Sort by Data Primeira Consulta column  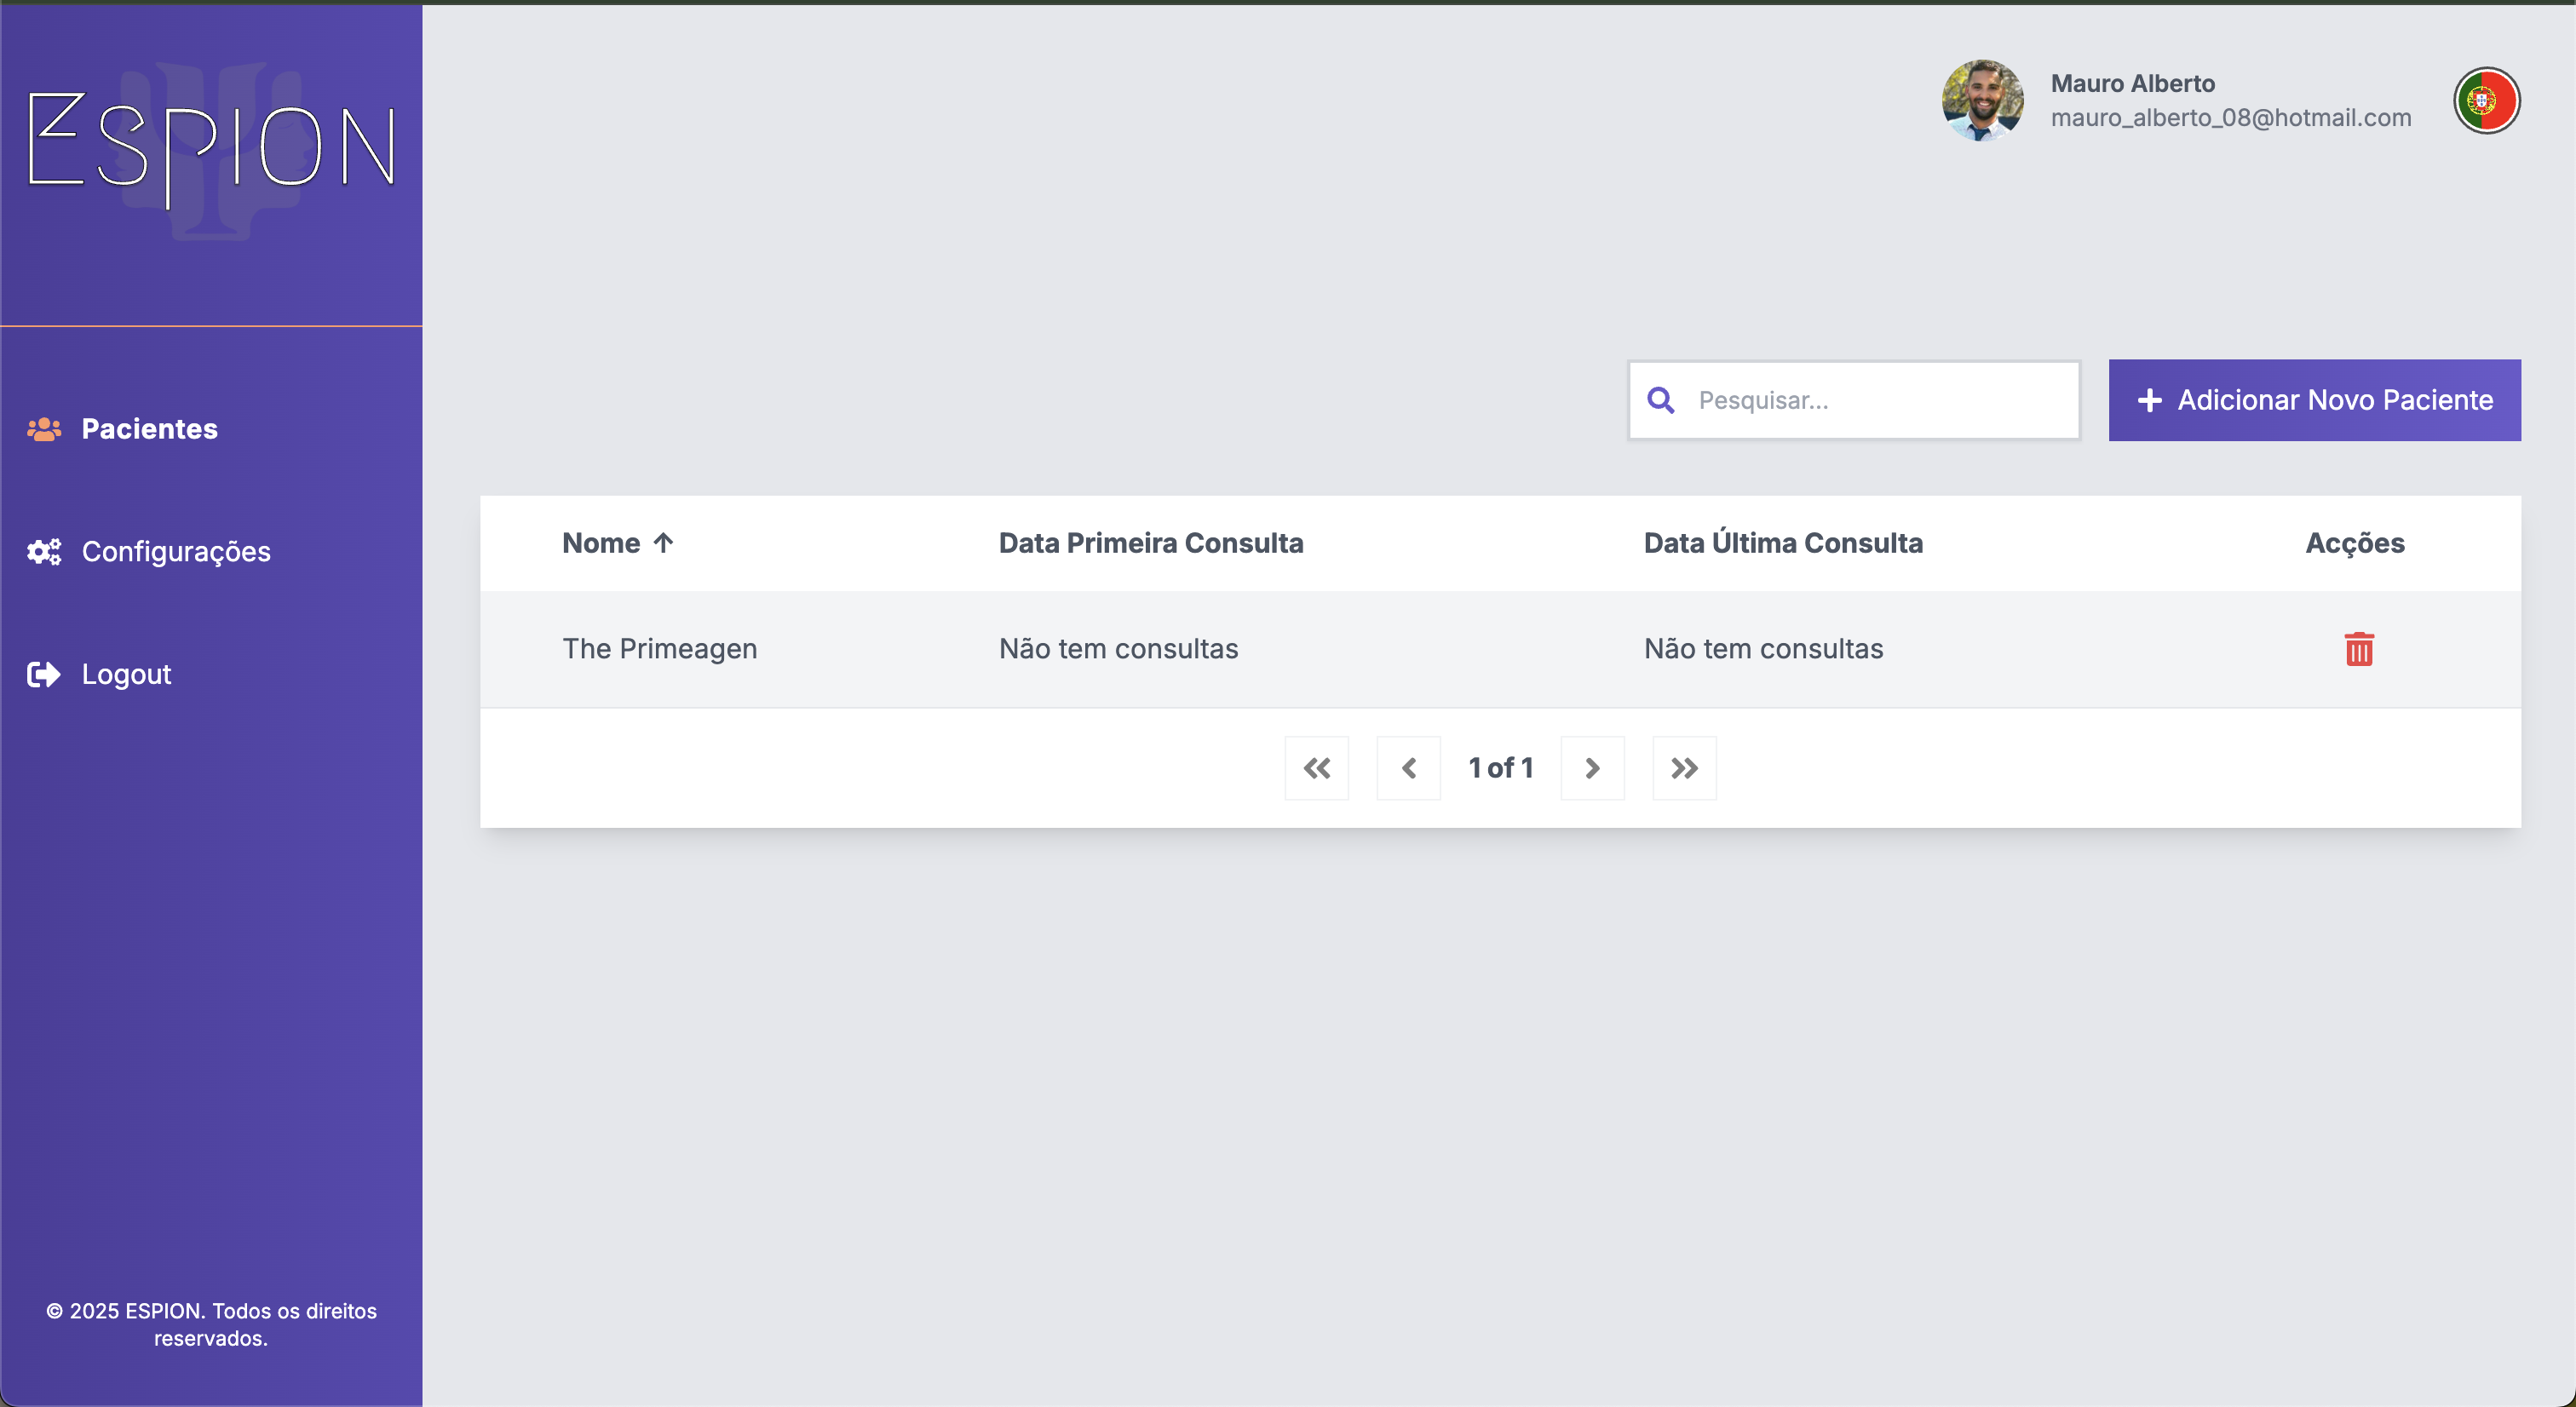point(1150,543)
